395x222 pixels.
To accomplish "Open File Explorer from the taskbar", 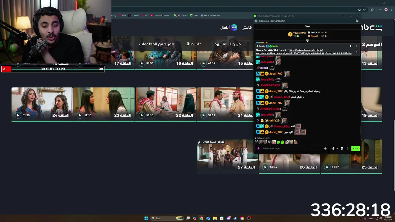I will click(x=215, y=218).
